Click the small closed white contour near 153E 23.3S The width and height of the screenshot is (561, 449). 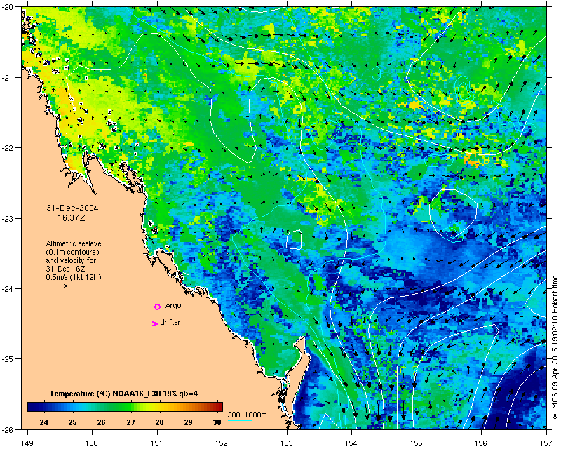tap(294, 239)
